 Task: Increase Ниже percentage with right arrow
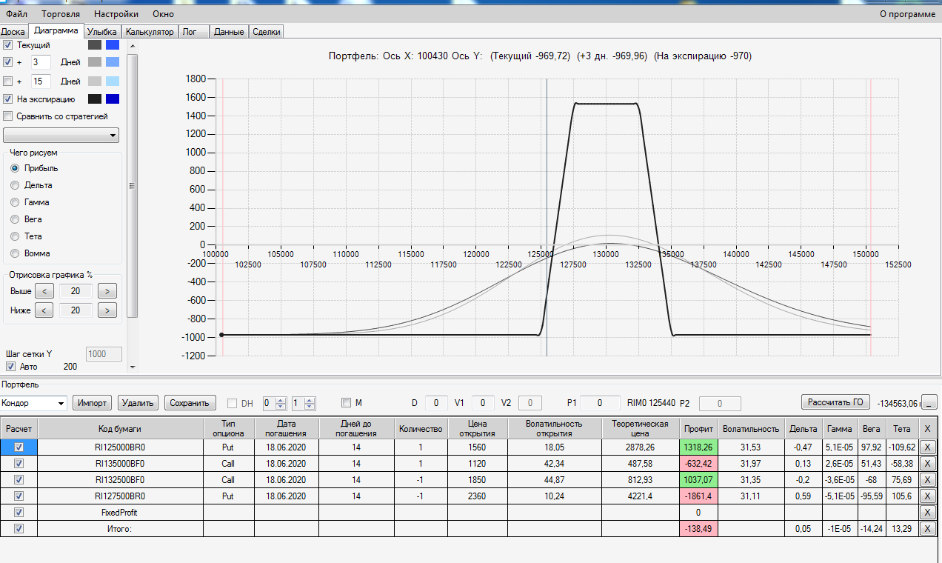[x=107, y=310]
